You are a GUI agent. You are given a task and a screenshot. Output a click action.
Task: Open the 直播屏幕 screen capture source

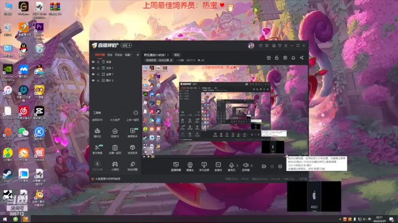(176, 167)
